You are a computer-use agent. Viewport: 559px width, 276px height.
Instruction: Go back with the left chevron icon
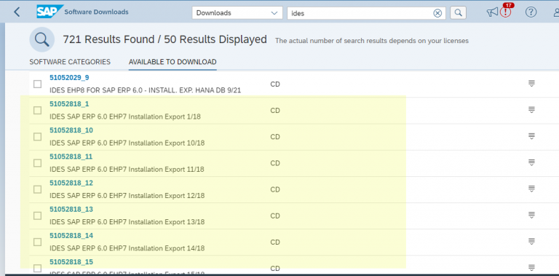(17, 12)
